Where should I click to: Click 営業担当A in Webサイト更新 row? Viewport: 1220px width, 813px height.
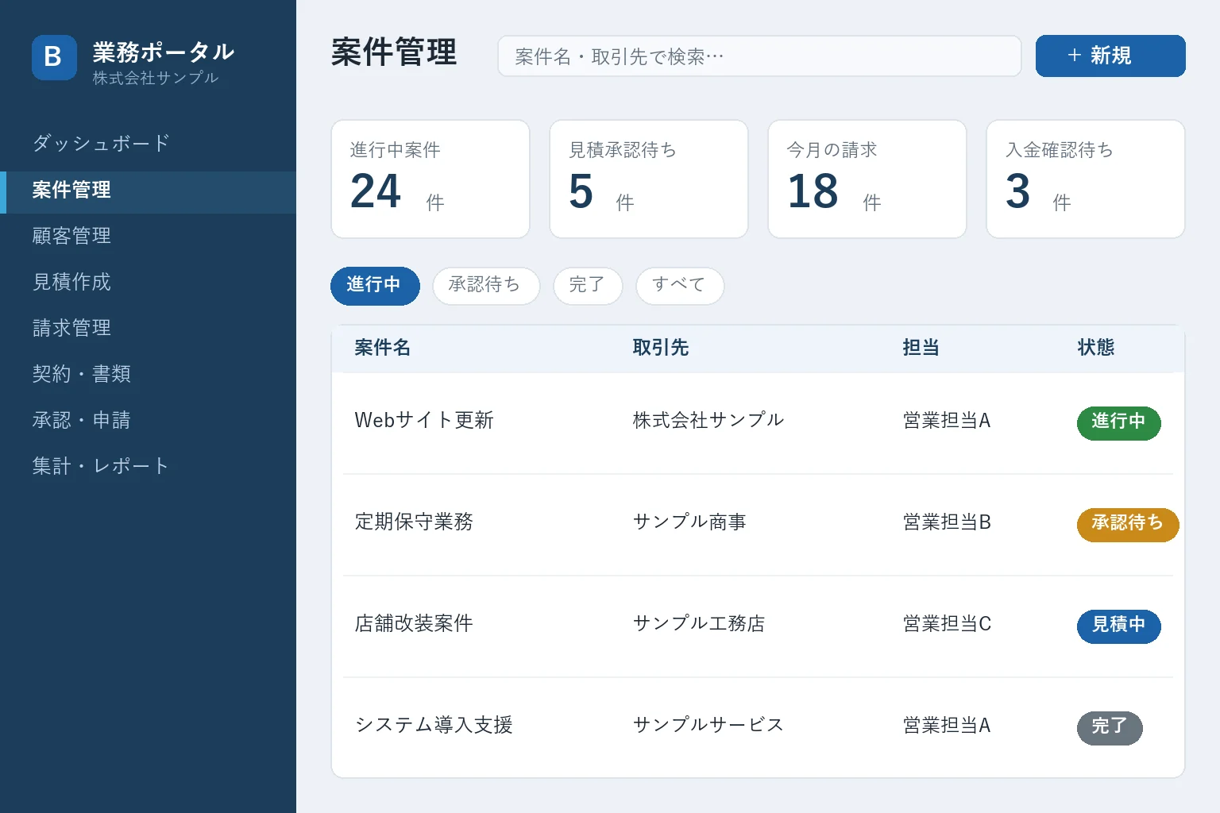click(947, 420)
